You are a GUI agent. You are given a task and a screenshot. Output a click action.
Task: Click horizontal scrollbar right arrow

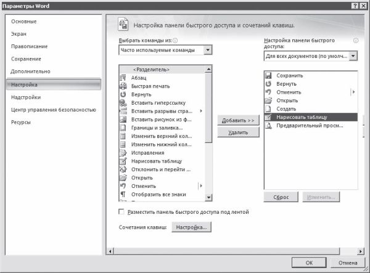360,251
